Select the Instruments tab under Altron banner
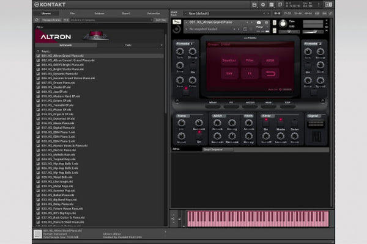Image resolution: width=367 pixels, height=244 pixels. [66, 45]
